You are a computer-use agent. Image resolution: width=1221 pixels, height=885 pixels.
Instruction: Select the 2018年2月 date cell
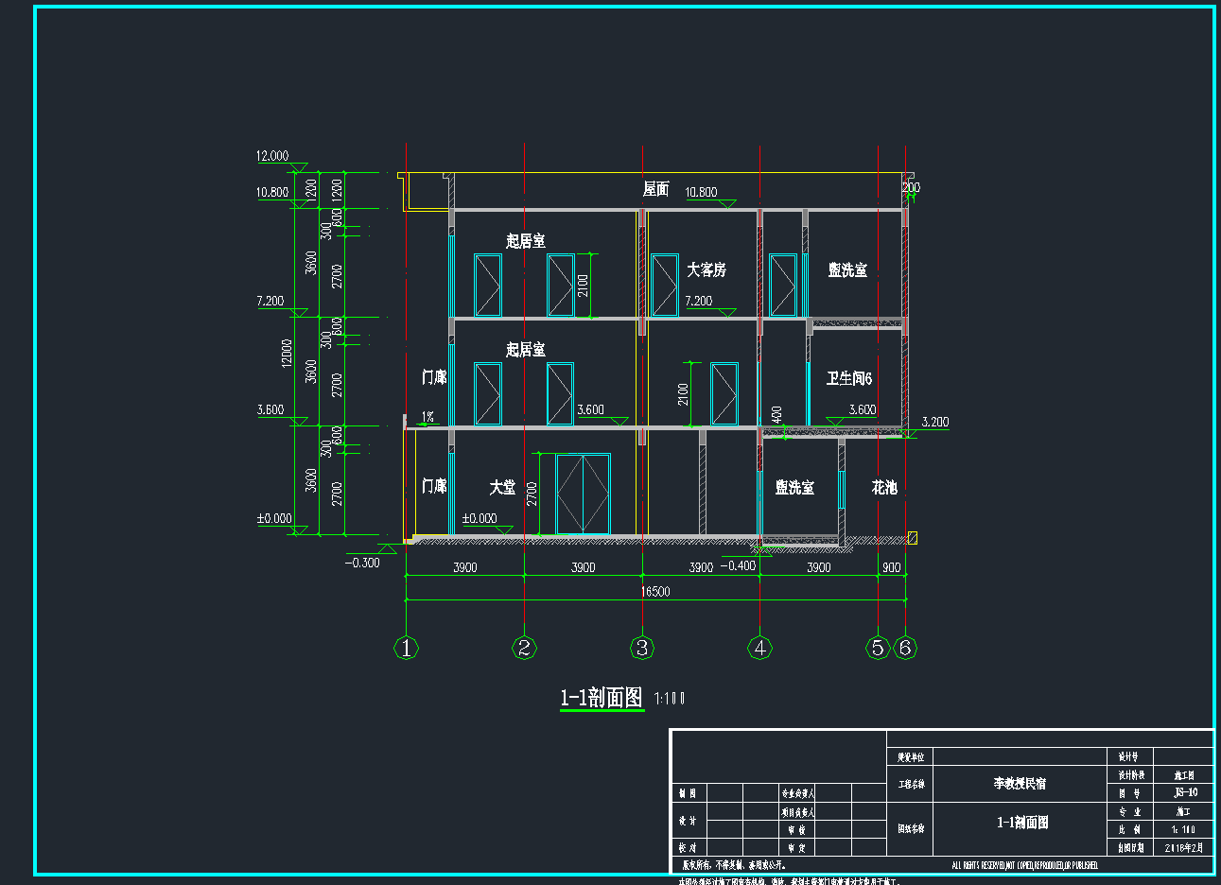(1185, 848)
